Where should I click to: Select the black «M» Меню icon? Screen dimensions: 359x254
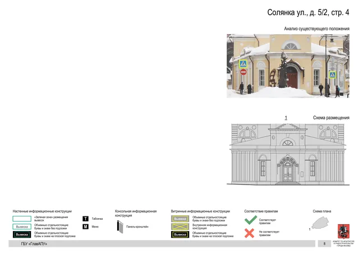pyautogui.click(x=85, y=227)
